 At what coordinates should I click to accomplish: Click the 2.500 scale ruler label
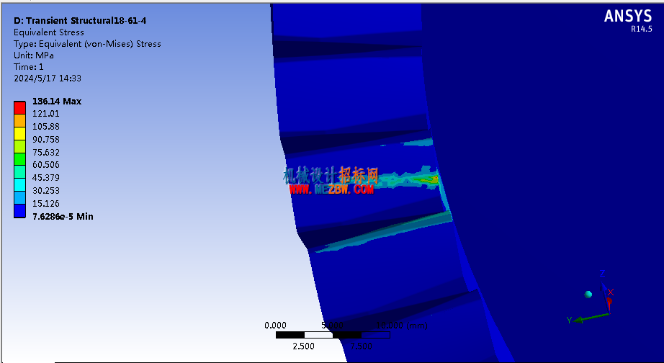coord(304,346)
